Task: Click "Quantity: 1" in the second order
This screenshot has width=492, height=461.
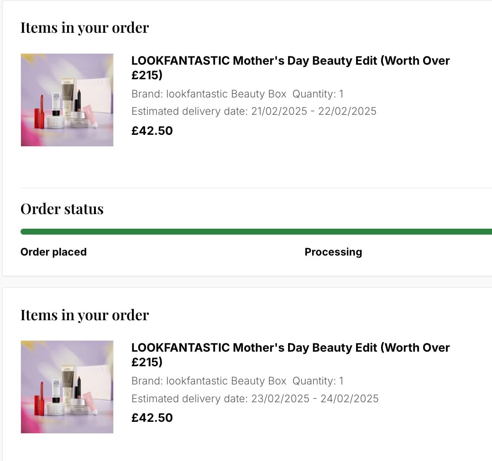Action: tap(318, 381)
